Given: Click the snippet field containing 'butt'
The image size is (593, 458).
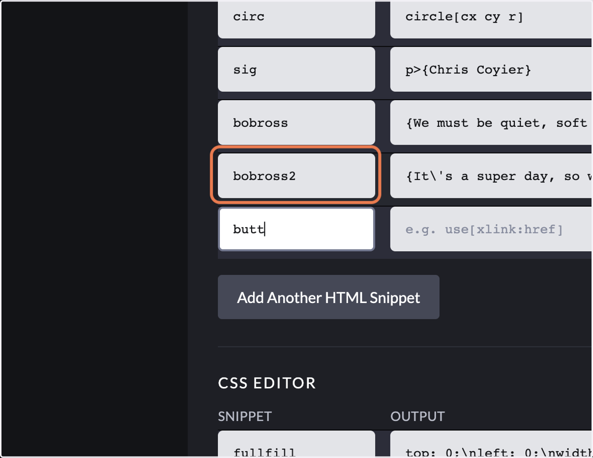Looking at the screenshot, I should 296,229.
